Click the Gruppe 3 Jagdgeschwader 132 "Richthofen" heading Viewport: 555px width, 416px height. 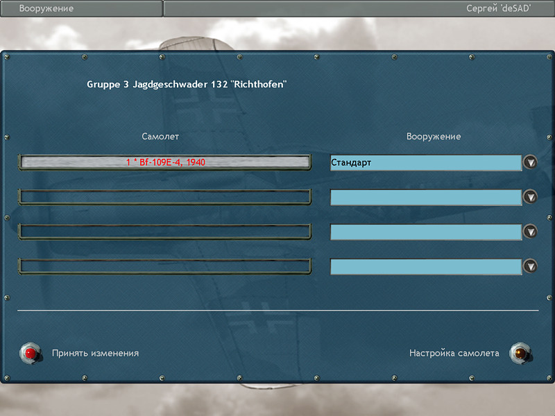point(187,84)
